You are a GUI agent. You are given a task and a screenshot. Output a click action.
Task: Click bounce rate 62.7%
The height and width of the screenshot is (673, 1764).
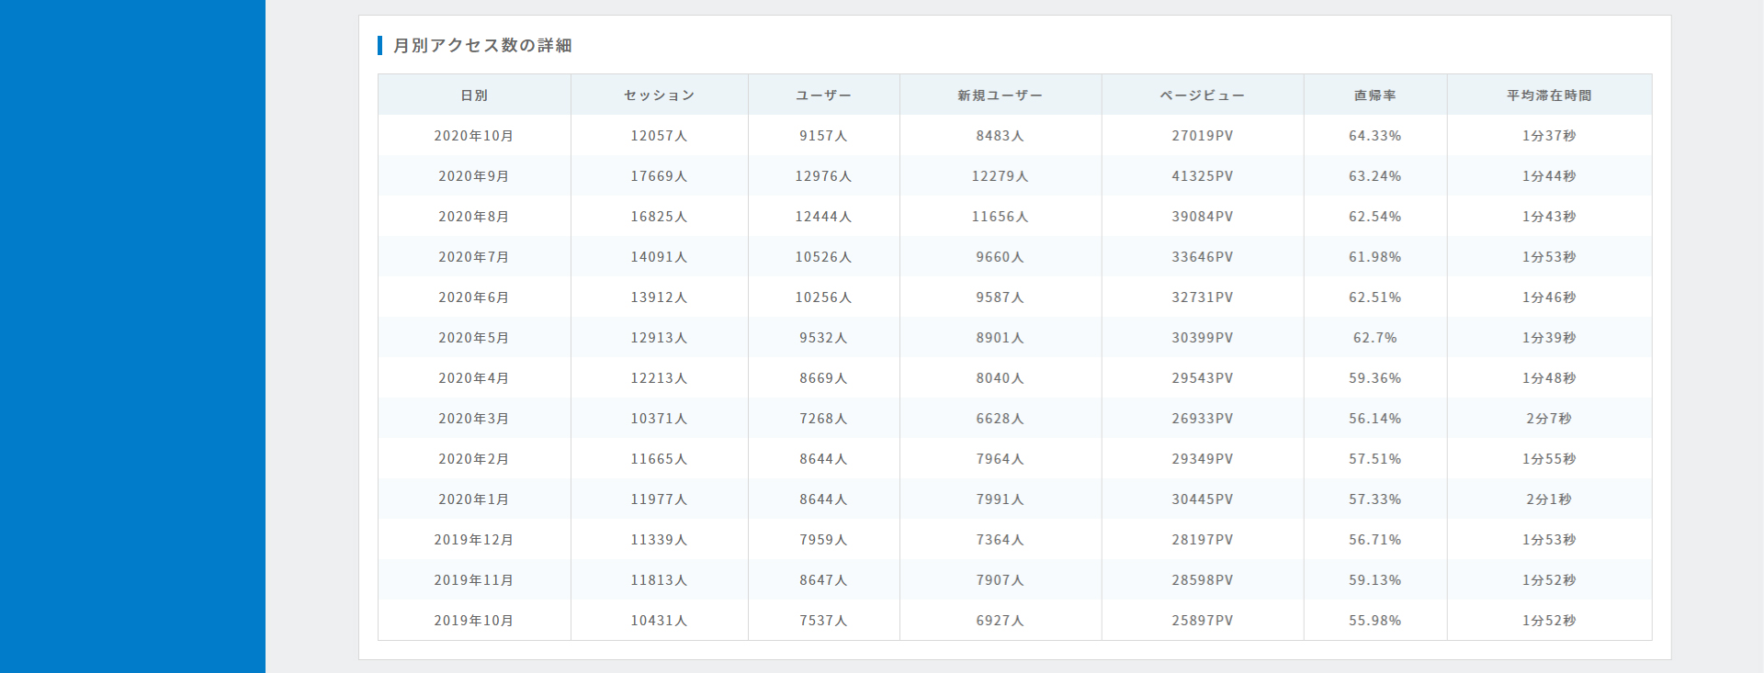(1375, 338)
